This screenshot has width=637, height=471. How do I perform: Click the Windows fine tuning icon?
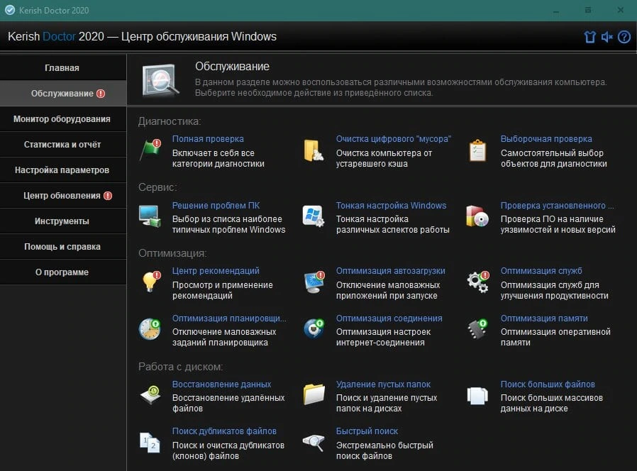point(314,216)
